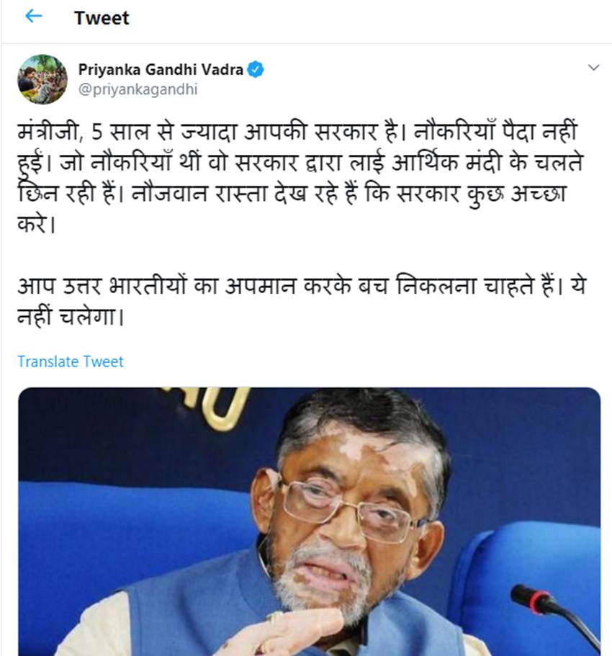Image resolution: width=612 pixels, height=656 pixels.
Task: Open Priyanka Gandhi Vadra's profile picture
Action: (x=42, y=79)
